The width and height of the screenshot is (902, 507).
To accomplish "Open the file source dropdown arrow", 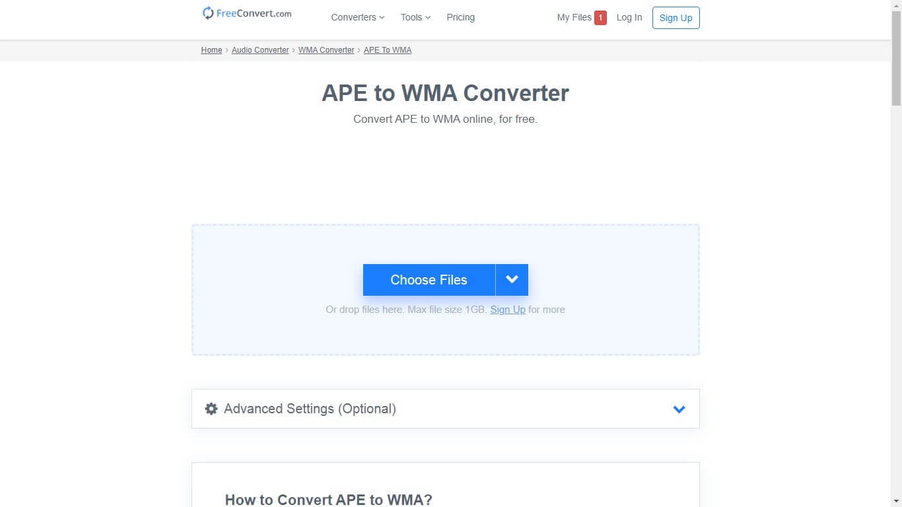I will [x=512, y=280].
